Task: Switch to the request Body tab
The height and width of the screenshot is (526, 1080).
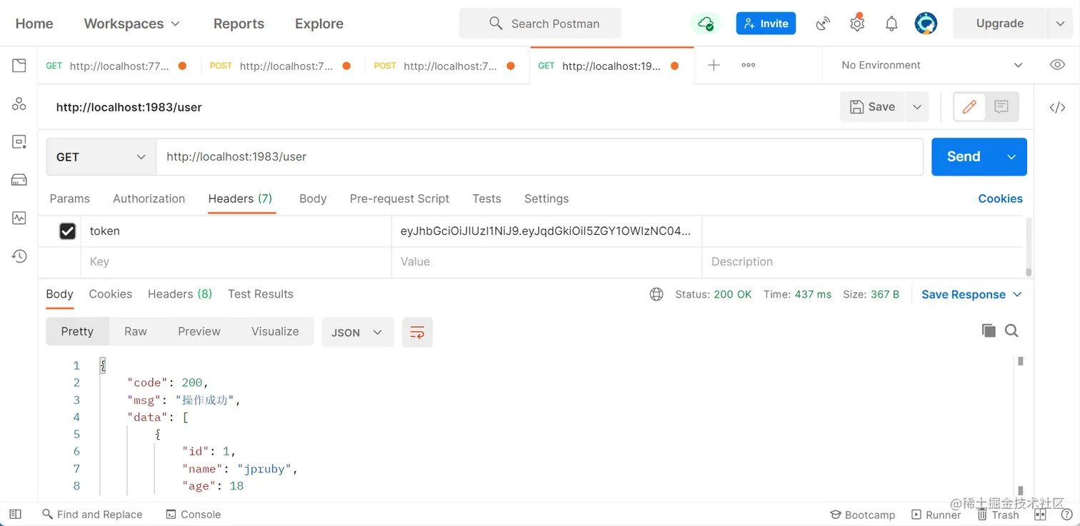Action: 313,198
